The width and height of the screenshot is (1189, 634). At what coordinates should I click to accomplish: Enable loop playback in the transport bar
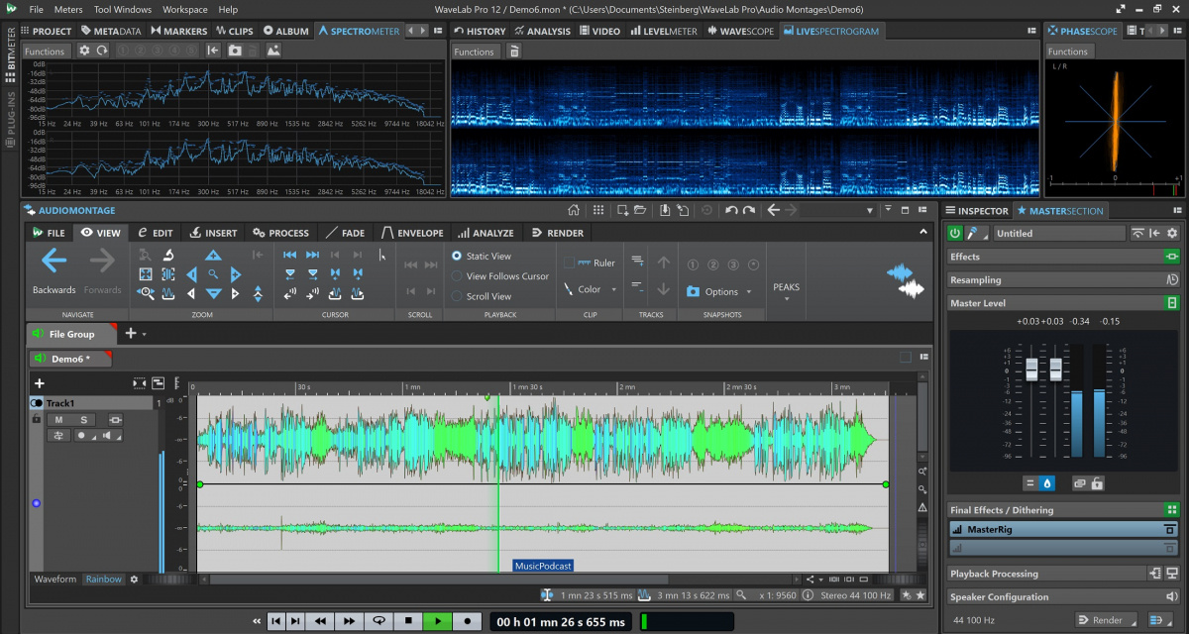tap(379, 621)
